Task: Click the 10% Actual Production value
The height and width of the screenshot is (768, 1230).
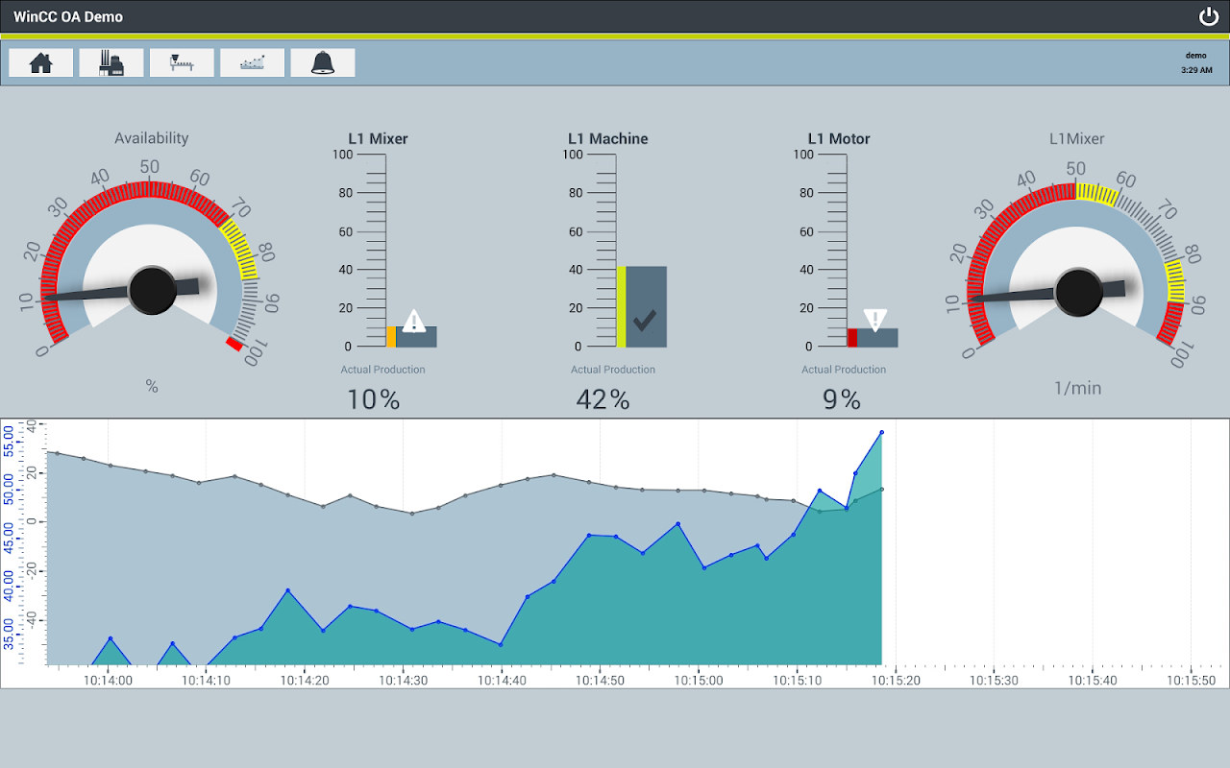Action: tap(373, 400)
